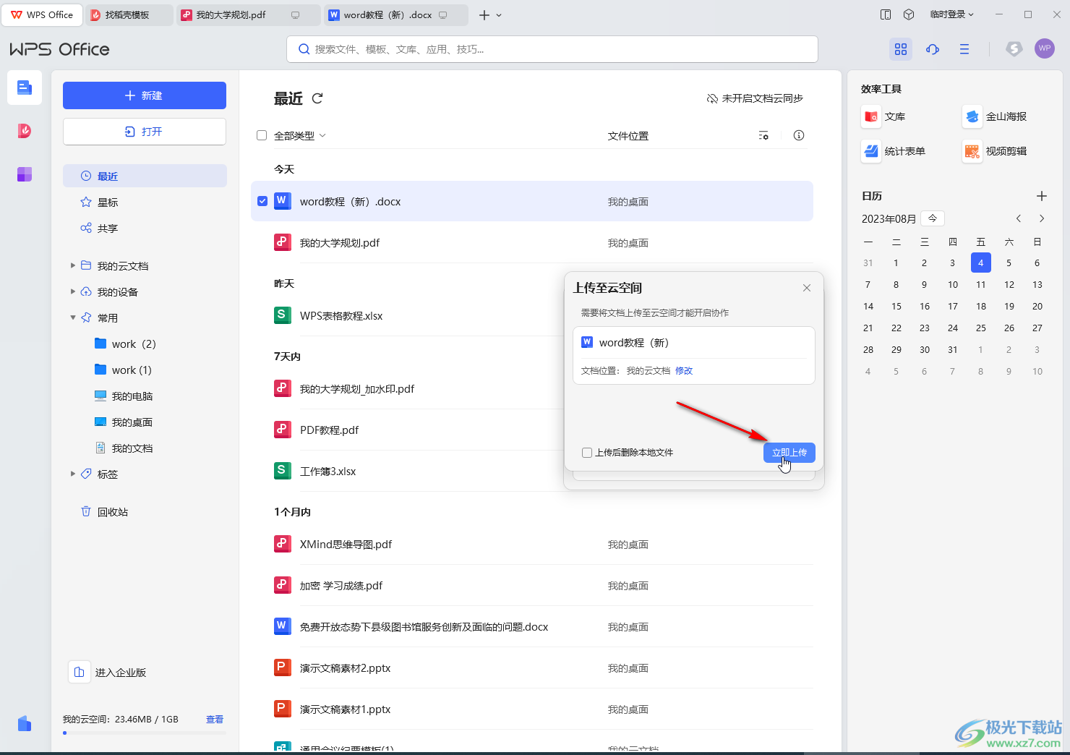Toggle the select-all 全部类型 checkbox
Image resolution: width=1070 pixels, height=755 pixels.
[262, 135]
